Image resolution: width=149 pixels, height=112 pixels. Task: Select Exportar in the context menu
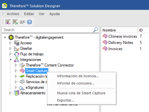65,100
